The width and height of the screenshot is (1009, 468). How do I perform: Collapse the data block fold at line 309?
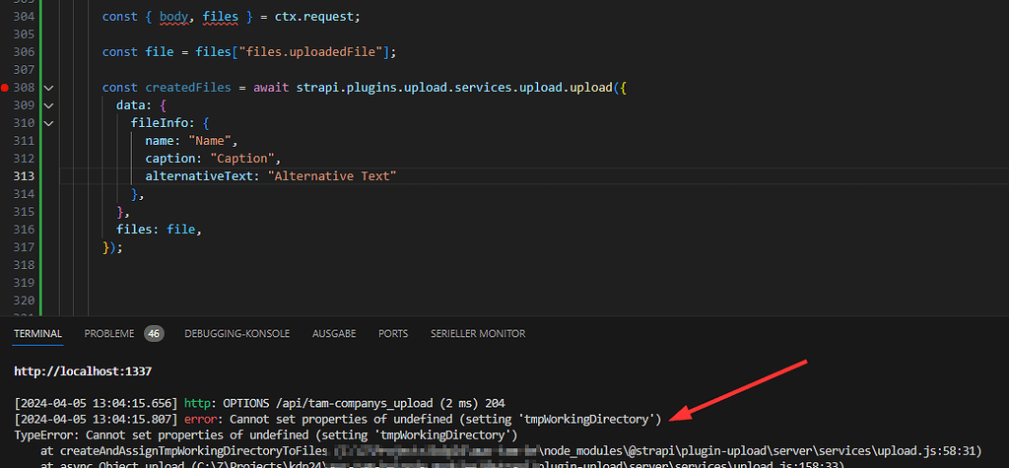click(x=48, y=104)
